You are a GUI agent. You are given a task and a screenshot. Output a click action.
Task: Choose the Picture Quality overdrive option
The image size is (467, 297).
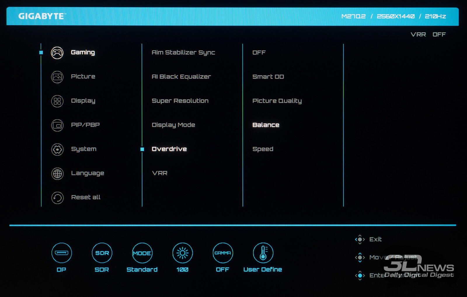coord(277,101)
